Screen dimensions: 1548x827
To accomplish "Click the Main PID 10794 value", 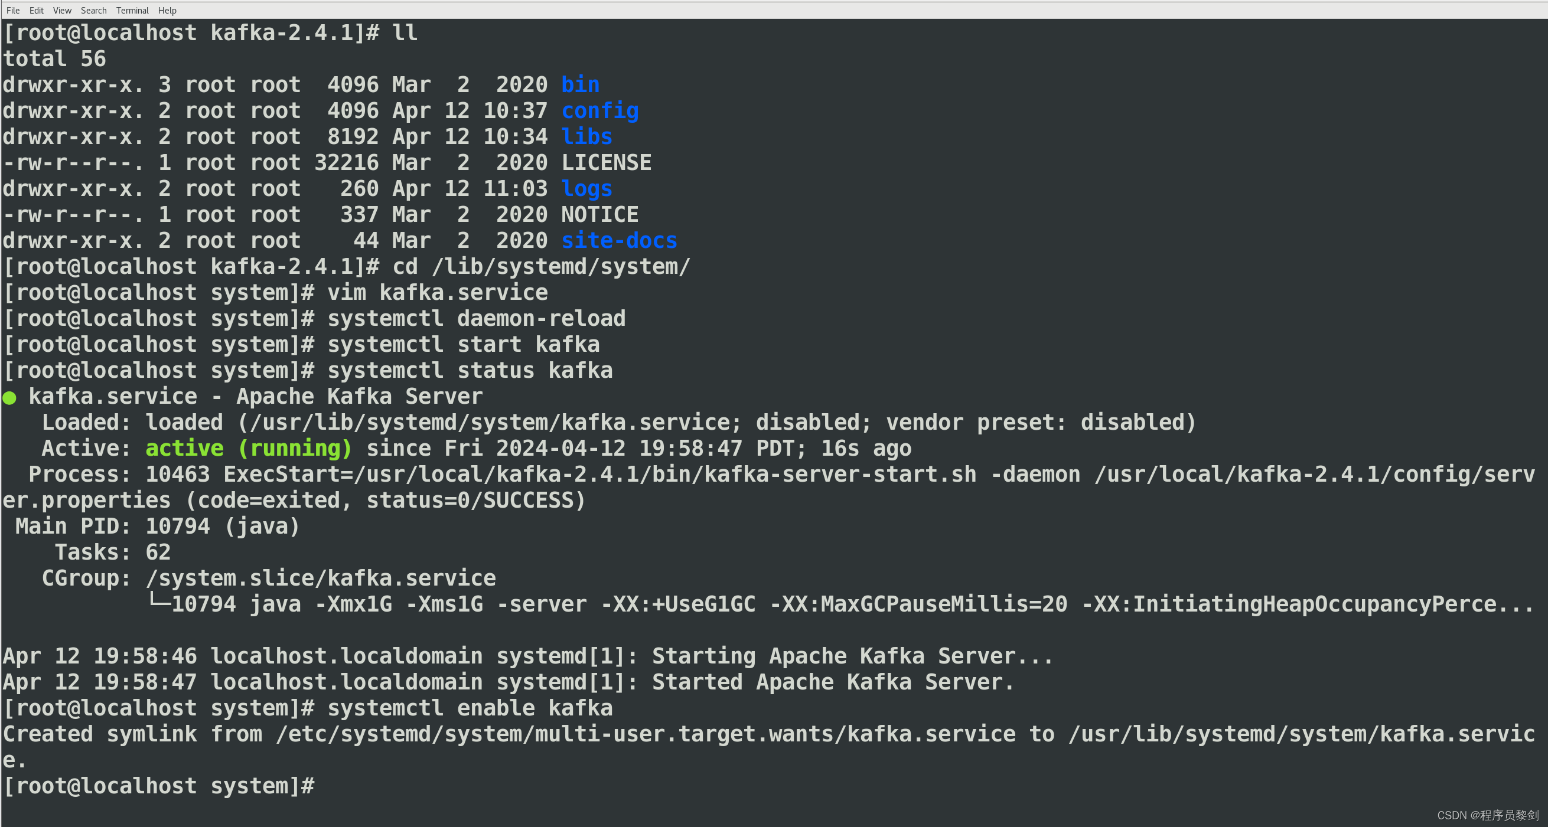I will coord(177,525).
